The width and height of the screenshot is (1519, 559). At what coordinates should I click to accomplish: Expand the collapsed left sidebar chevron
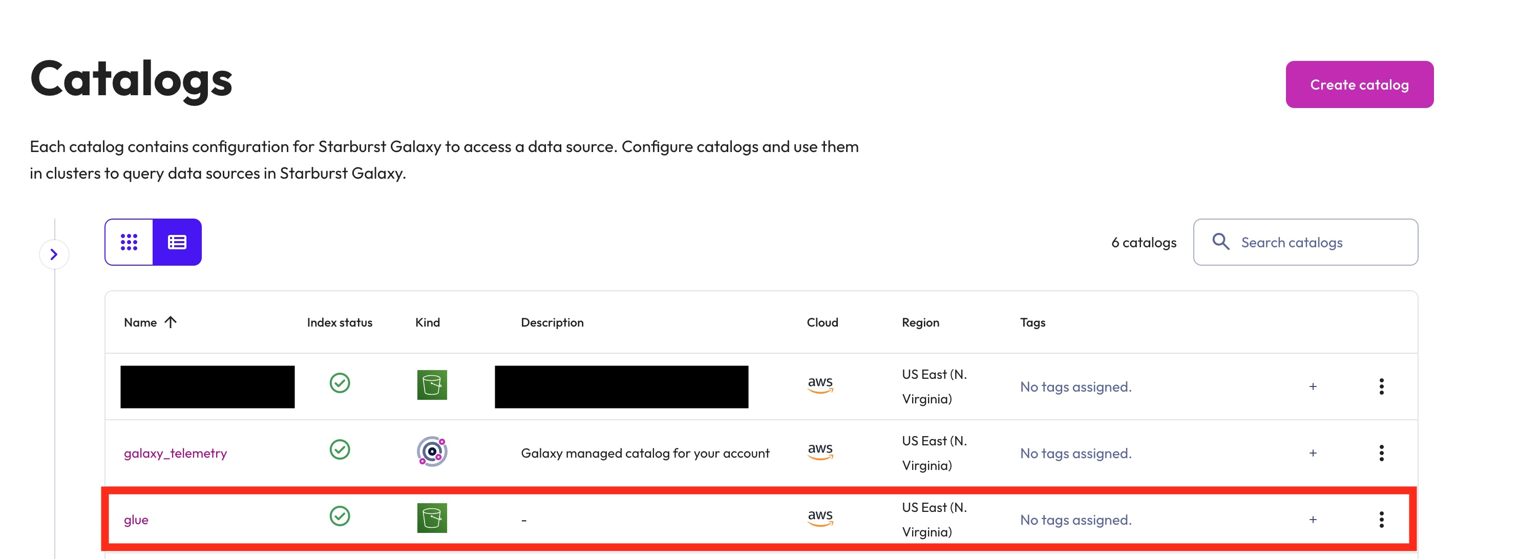pyautogui.click(x=54, y=254)
